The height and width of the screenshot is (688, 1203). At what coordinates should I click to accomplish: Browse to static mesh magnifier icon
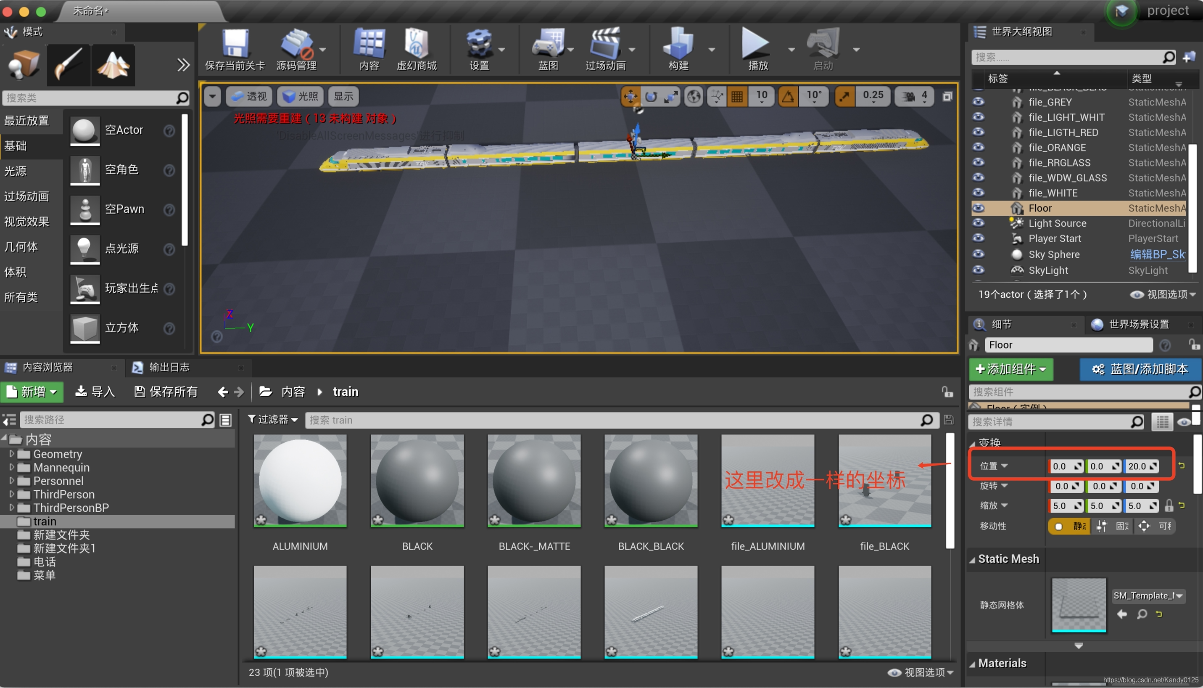(1142, 614)
